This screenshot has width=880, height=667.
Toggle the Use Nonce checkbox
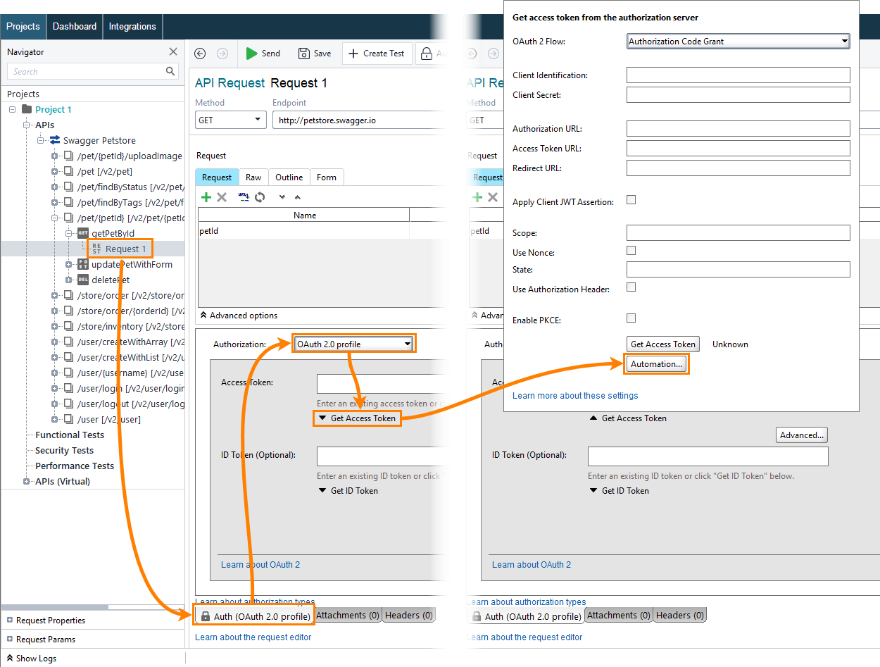[x=631, y=251]
